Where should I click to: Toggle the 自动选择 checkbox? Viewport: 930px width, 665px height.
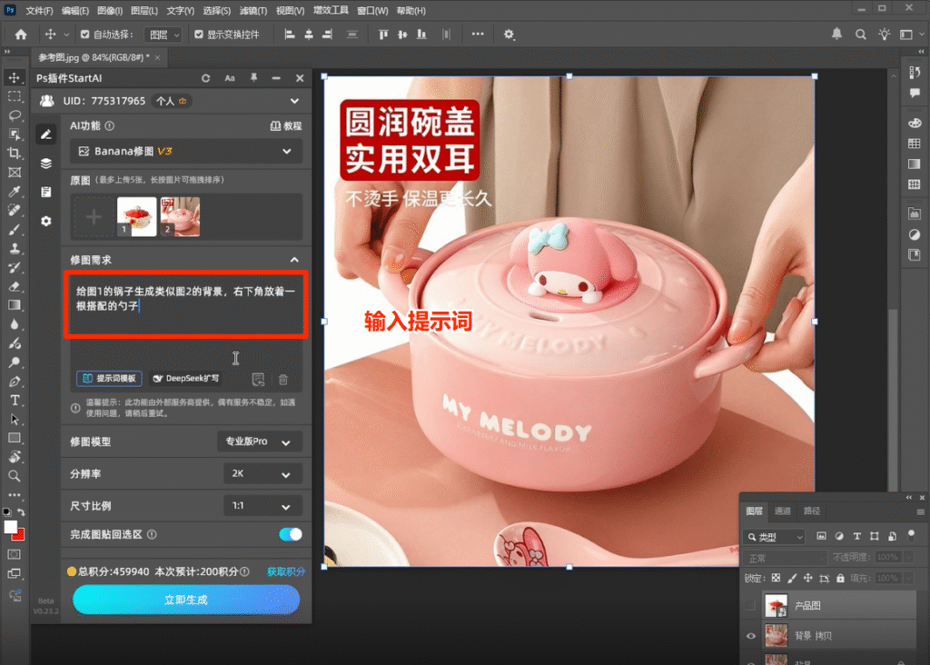tap(84, 35)
